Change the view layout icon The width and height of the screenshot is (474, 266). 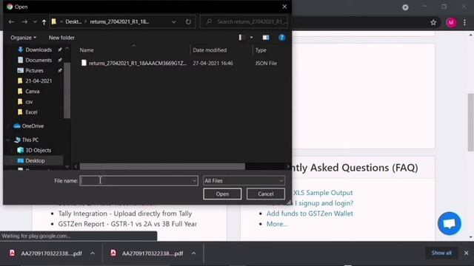pyautogui.click(x=242, y=38)
